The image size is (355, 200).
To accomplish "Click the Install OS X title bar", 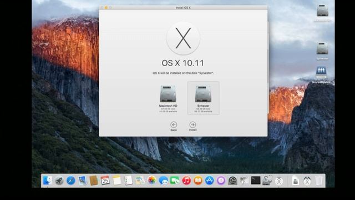I will click(183, 8).
